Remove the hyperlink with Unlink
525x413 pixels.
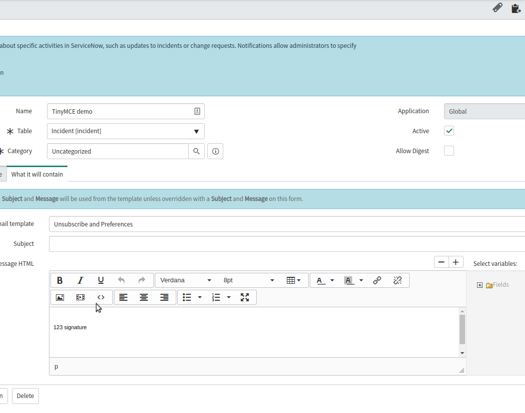coord(398,280)
